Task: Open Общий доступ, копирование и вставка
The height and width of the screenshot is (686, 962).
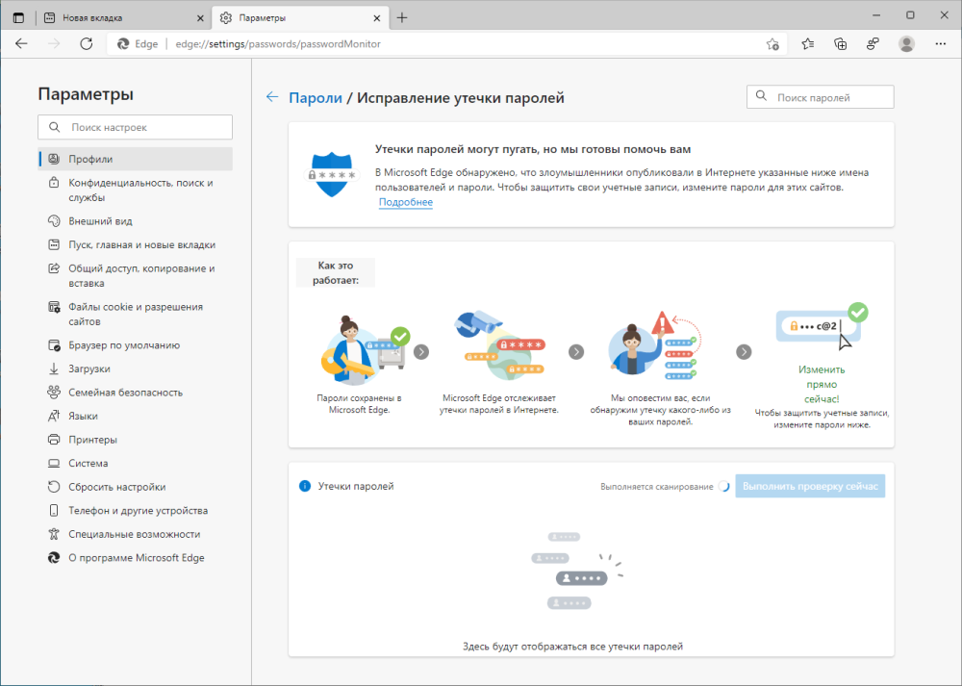Action: [x=135, y=275]
